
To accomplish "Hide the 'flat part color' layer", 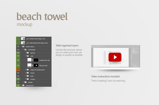I will coord(18,65).
